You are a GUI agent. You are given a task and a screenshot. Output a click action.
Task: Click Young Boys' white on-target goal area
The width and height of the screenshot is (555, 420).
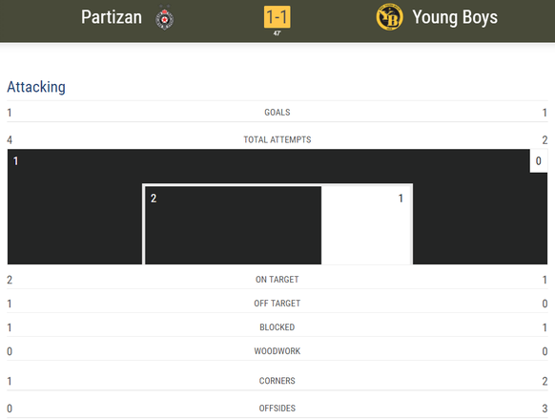click(366, 225)
